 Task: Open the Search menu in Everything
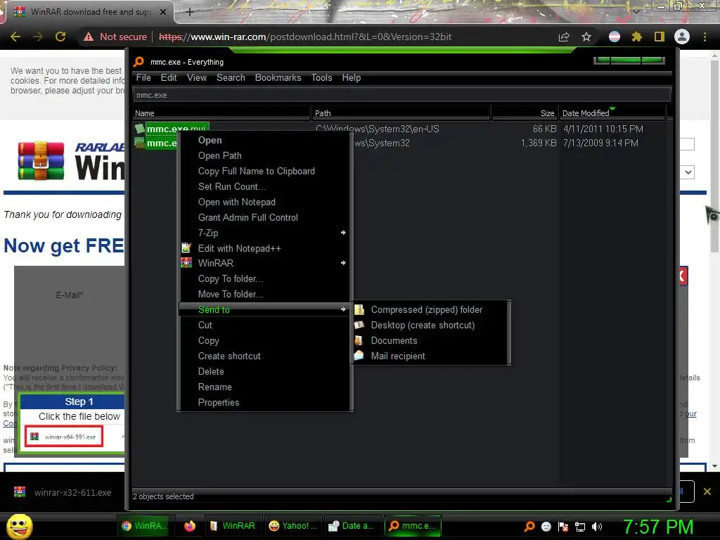[x=231, y=77]
